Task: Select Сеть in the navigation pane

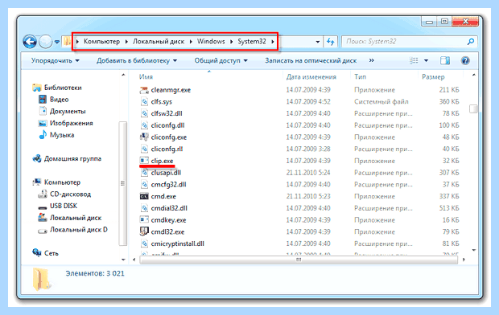Action: click(52, 253)
